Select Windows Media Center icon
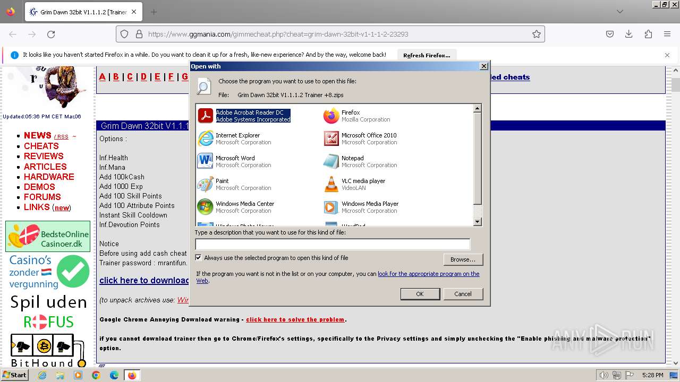 click(206, 207)
